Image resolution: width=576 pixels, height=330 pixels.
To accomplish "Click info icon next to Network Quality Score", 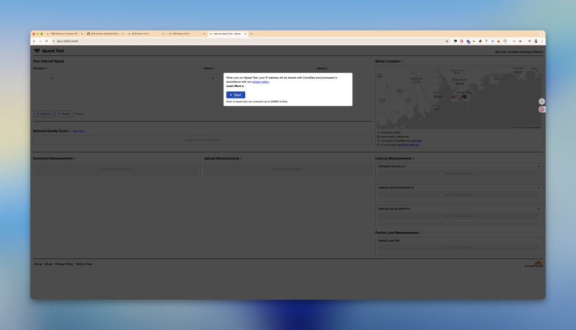I will coord(70,131).
